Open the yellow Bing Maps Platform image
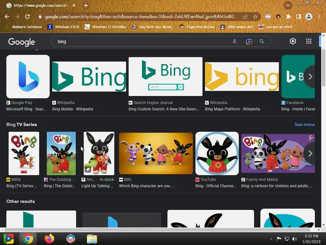 pos(242,77)
